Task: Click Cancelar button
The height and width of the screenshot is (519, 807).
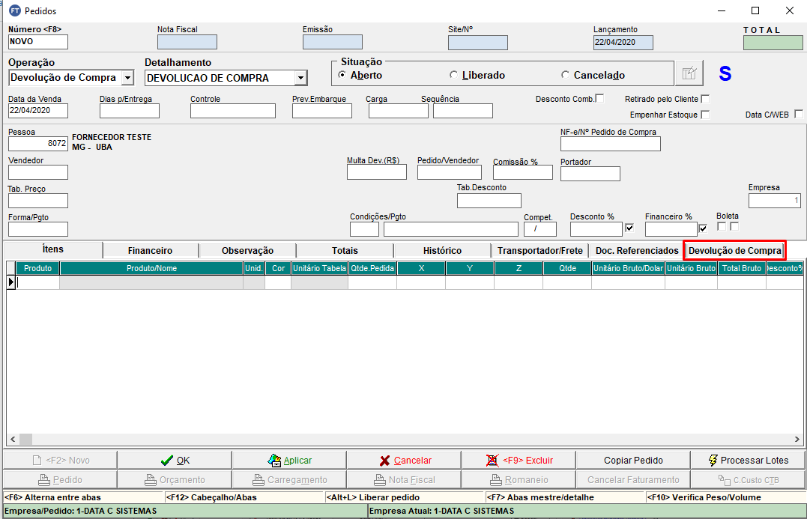Action: pos(404,461)
